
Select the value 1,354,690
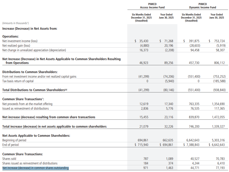(218, 104)
